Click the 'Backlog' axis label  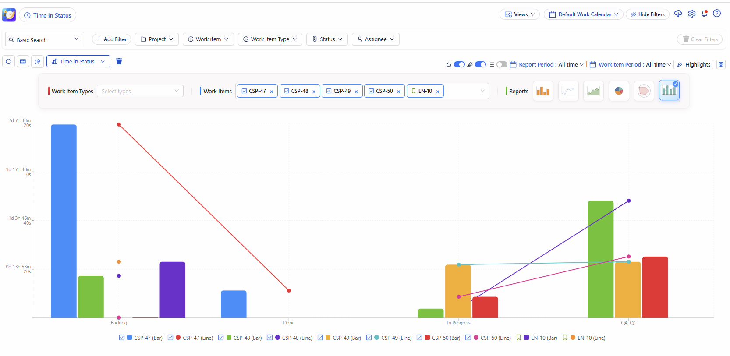[x=119, y=323]
